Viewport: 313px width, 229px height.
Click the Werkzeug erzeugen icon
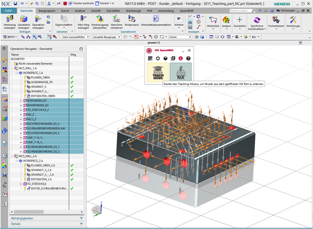(x=9, y=19)
